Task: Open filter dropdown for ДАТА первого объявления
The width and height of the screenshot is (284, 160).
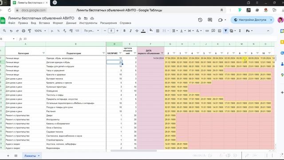Action: pyautogui.click(x=162, y=53)
